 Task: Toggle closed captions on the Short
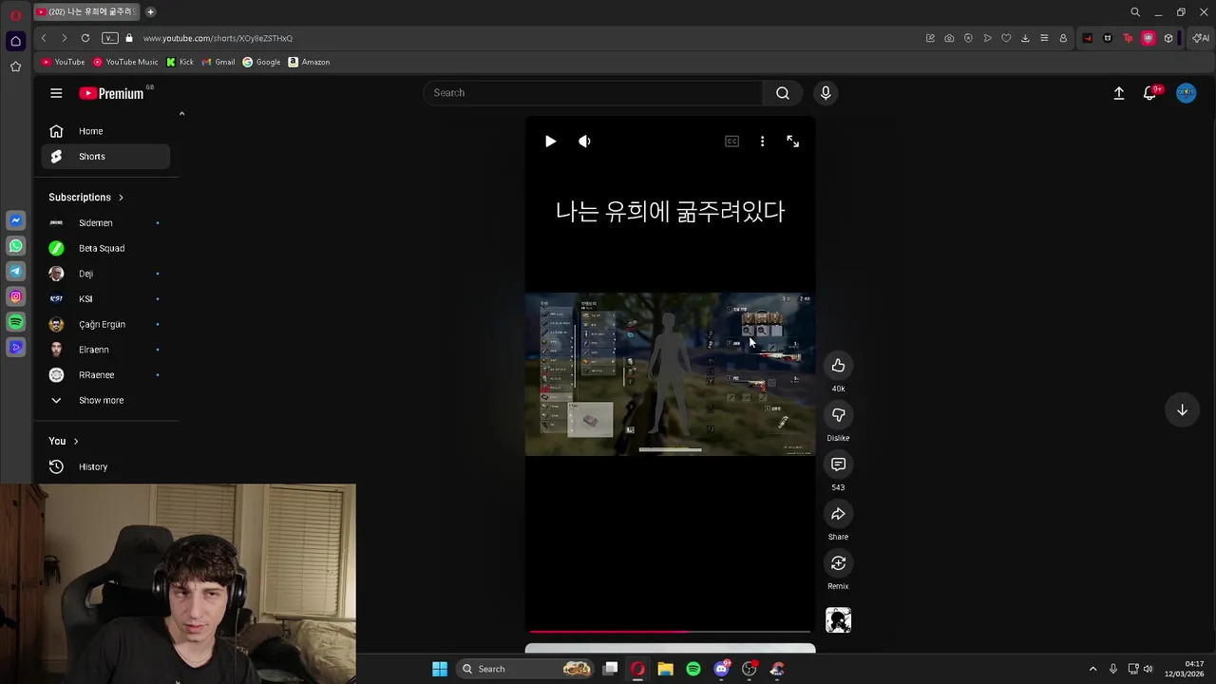pos(731,142)
